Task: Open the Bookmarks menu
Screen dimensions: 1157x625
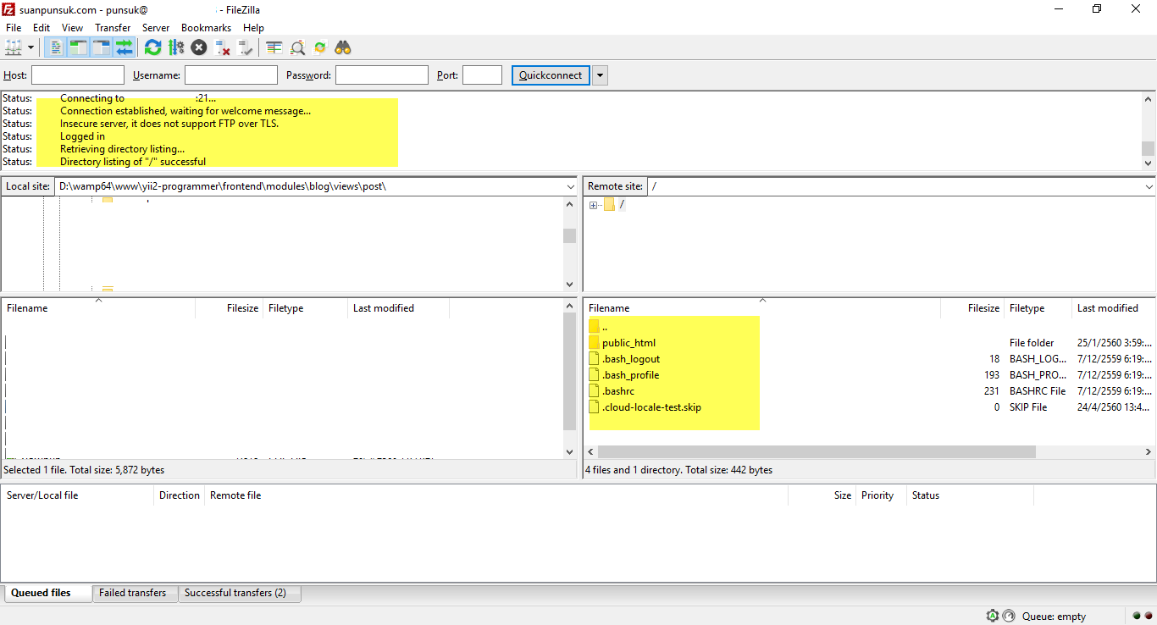Action: click(206, 28)
